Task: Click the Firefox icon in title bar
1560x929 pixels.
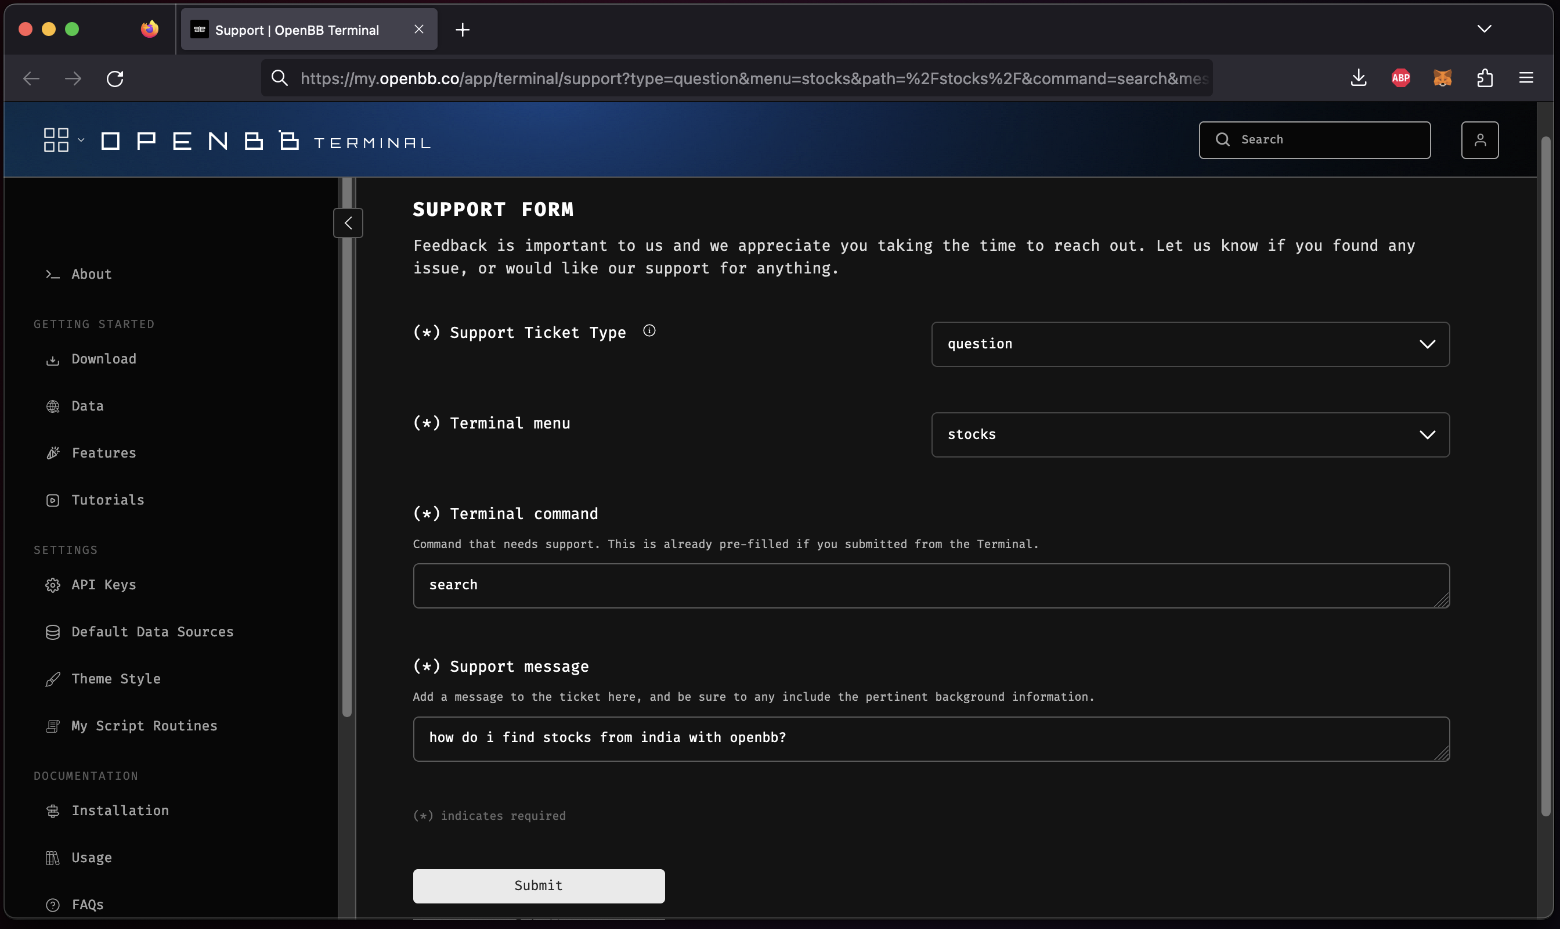Action: coord(149,29)
